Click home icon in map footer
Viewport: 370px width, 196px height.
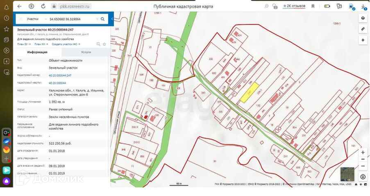(356, 184)
